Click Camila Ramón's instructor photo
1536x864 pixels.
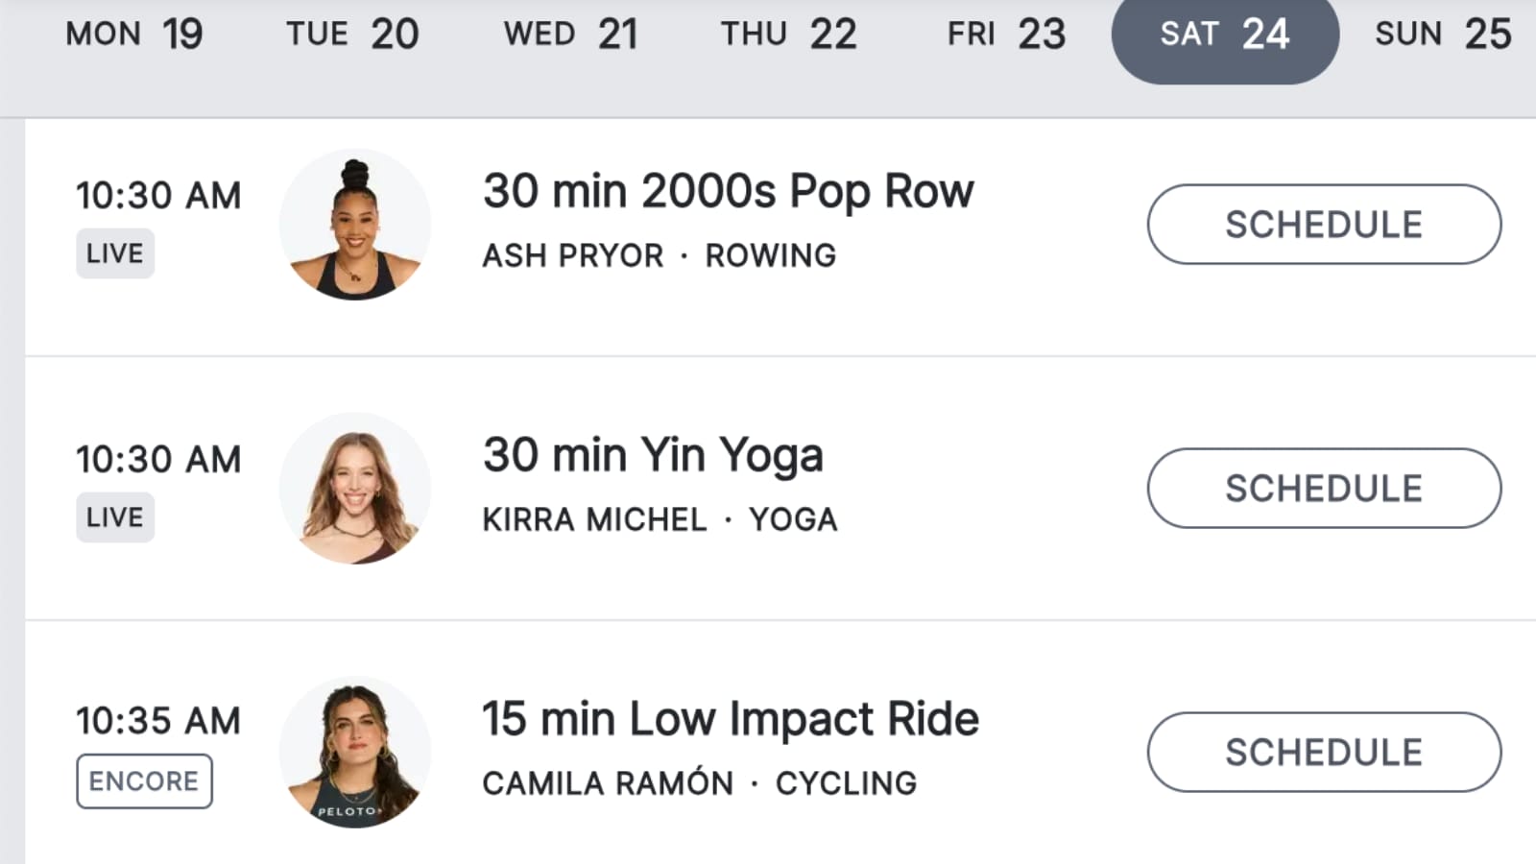tap(355, 753)
